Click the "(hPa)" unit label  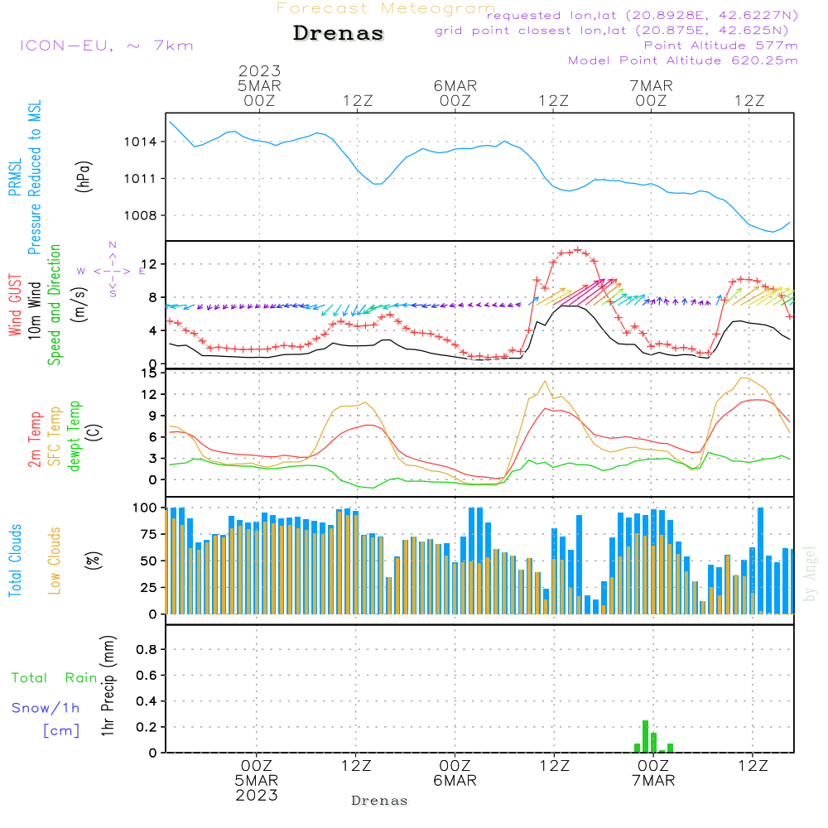(x=84, y=176)
